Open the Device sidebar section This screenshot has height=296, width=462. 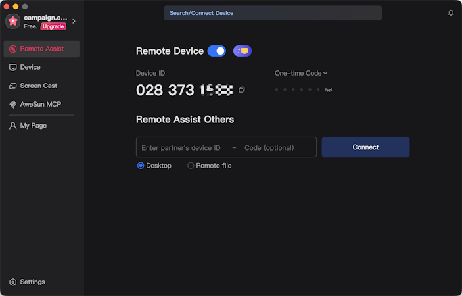pos(41,67)
